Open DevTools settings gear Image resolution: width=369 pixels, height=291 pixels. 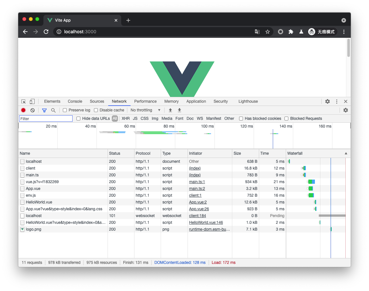click(328, 101)
